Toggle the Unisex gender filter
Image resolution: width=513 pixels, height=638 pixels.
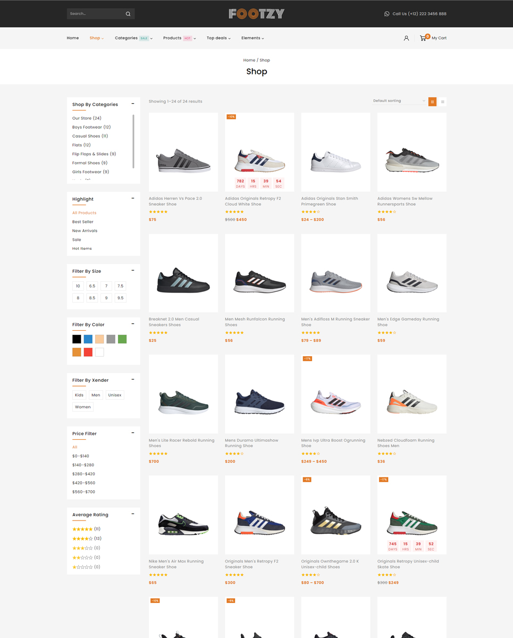[x=114, y=395]
